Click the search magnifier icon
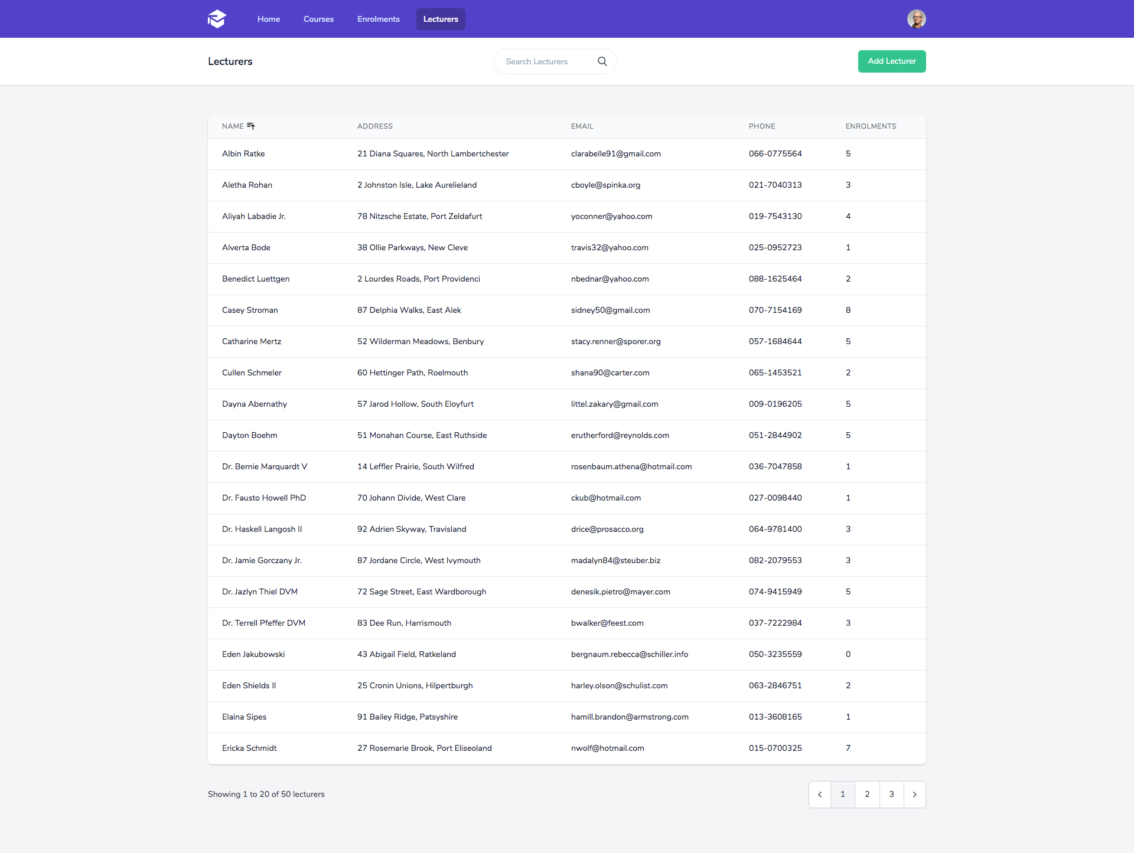This screenshot has height=853, width=1134. coord(602,61)
